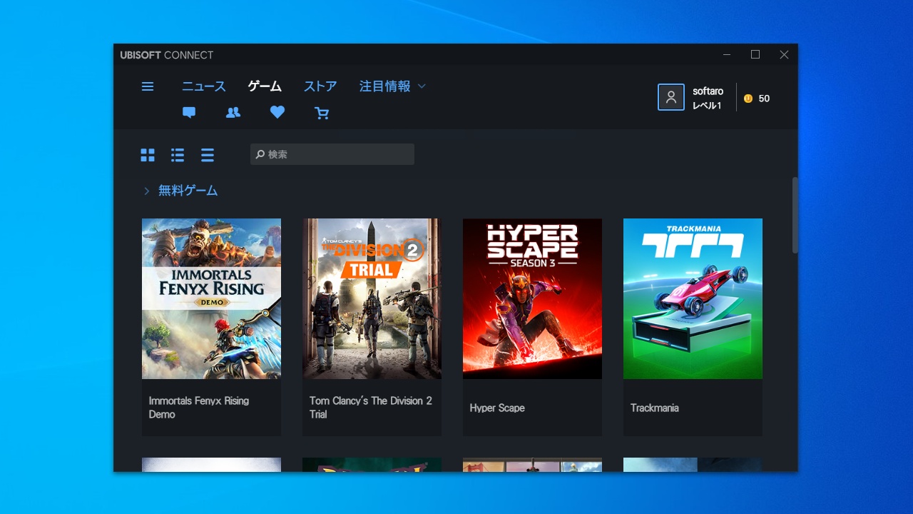This screenshot has width=913, height=514.
Task: Open the shopping cart icon
Action: point(322,113)
